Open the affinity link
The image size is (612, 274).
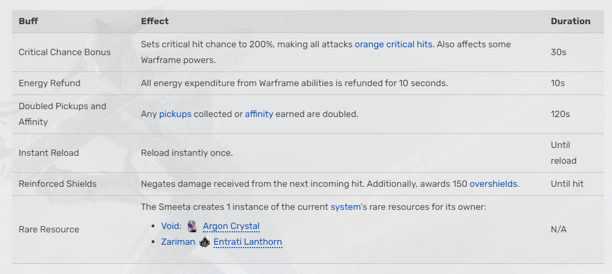click(259, 114)
